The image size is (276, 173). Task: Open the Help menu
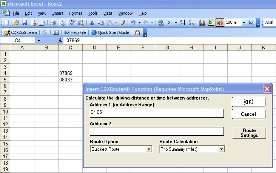click(142, 13)
